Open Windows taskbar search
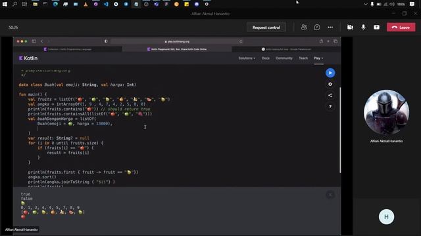Image resolution: width=421 pixels, height=236 pixels. coord(14,4)
